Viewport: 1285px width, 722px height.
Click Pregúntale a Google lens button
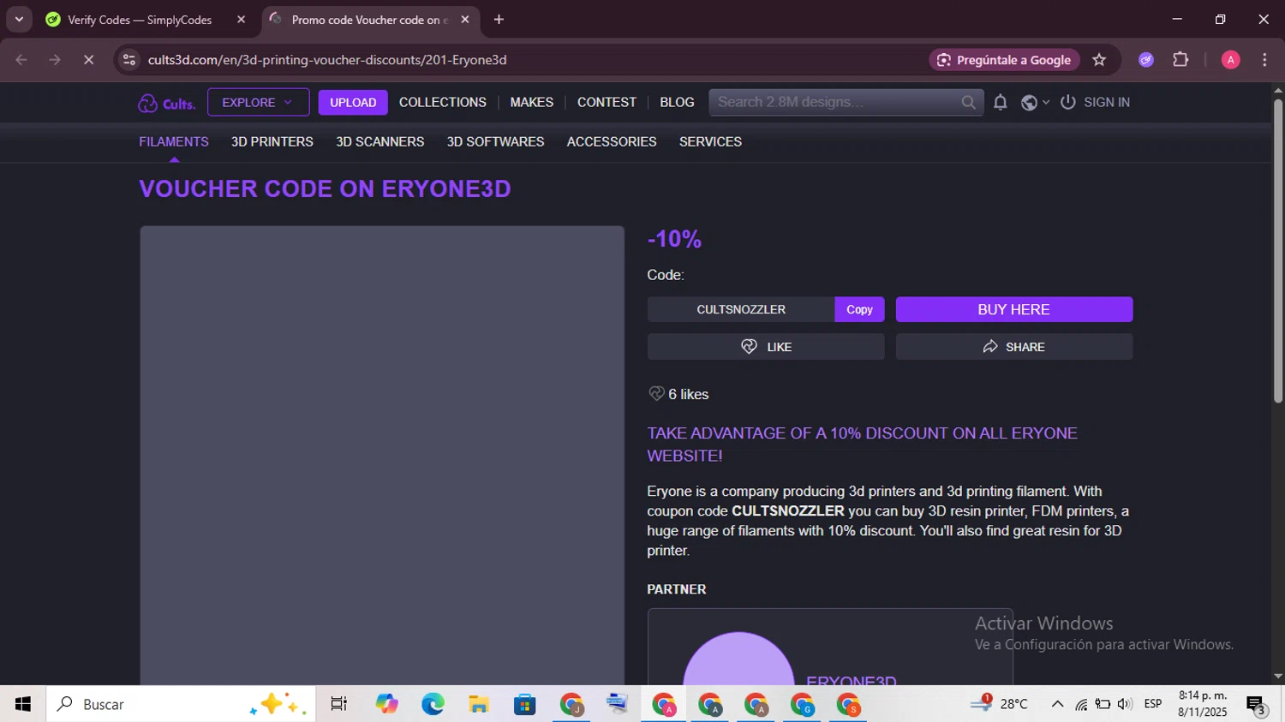coord(1004,60)
